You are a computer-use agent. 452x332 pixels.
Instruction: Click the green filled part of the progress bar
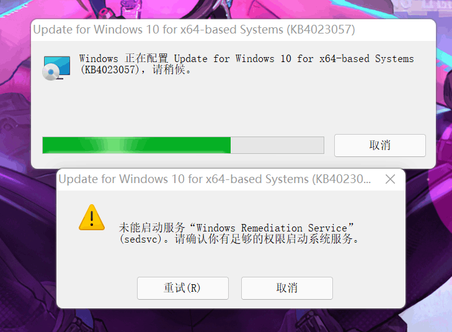coord(136,145)
